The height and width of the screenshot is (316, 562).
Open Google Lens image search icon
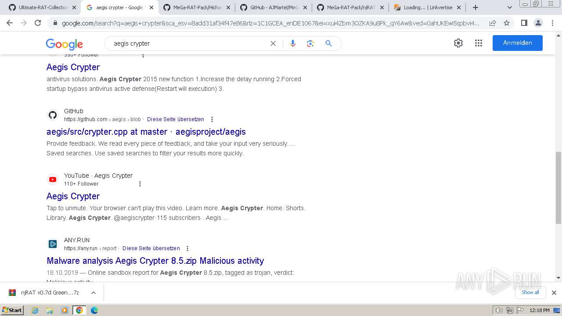(310, 43)
